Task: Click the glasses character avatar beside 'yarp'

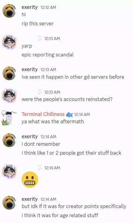Action: (9, 42)
